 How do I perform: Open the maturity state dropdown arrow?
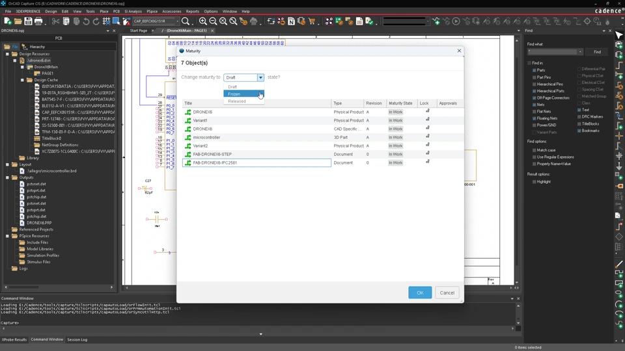point(260,77)
